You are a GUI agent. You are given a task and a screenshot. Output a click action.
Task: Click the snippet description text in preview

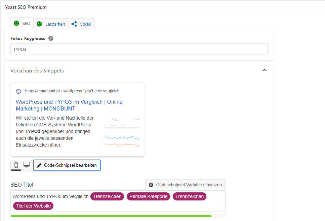55,131
